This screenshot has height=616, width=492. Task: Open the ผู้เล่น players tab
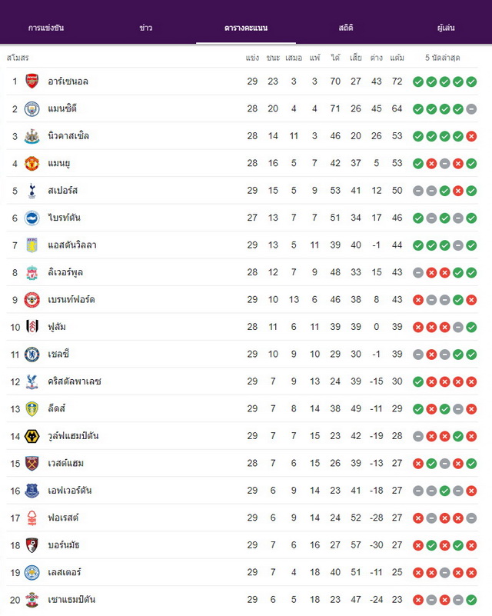click(x=446, y=28)
